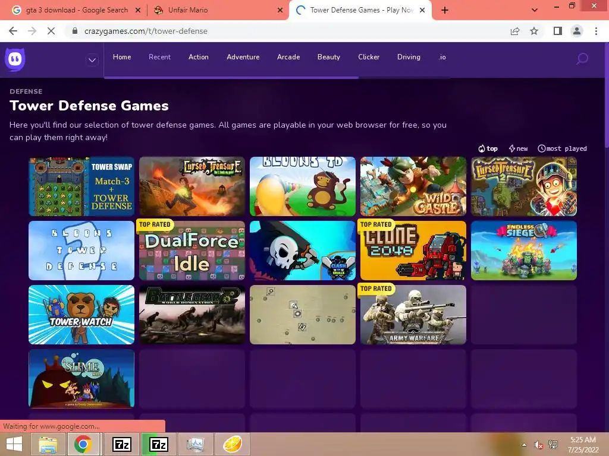Image resolution: width=609 pixels, height=456 pixels.
Task: Select the Tower Defense Games tab
Action: coord(361,10)
